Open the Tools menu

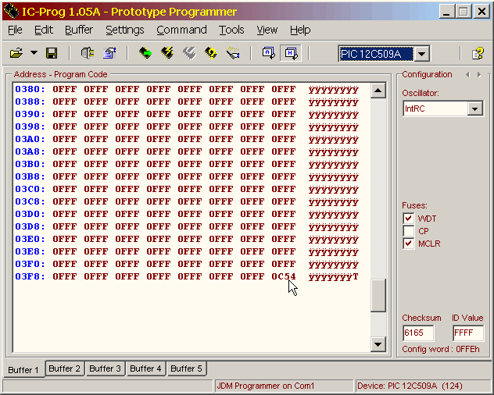coord(231,30)
